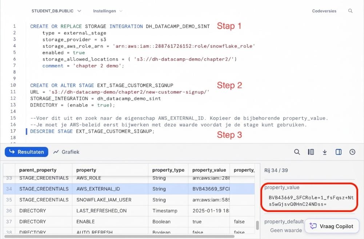Expand the STUDENT_DB.PUBLIC context dropdown
Viewport: 364px width, 239px height.
(56, 11)
